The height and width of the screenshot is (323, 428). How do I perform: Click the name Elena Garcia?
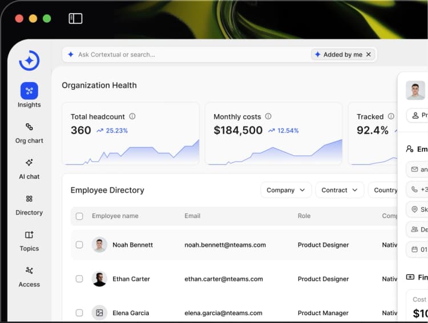coord(131,313)
